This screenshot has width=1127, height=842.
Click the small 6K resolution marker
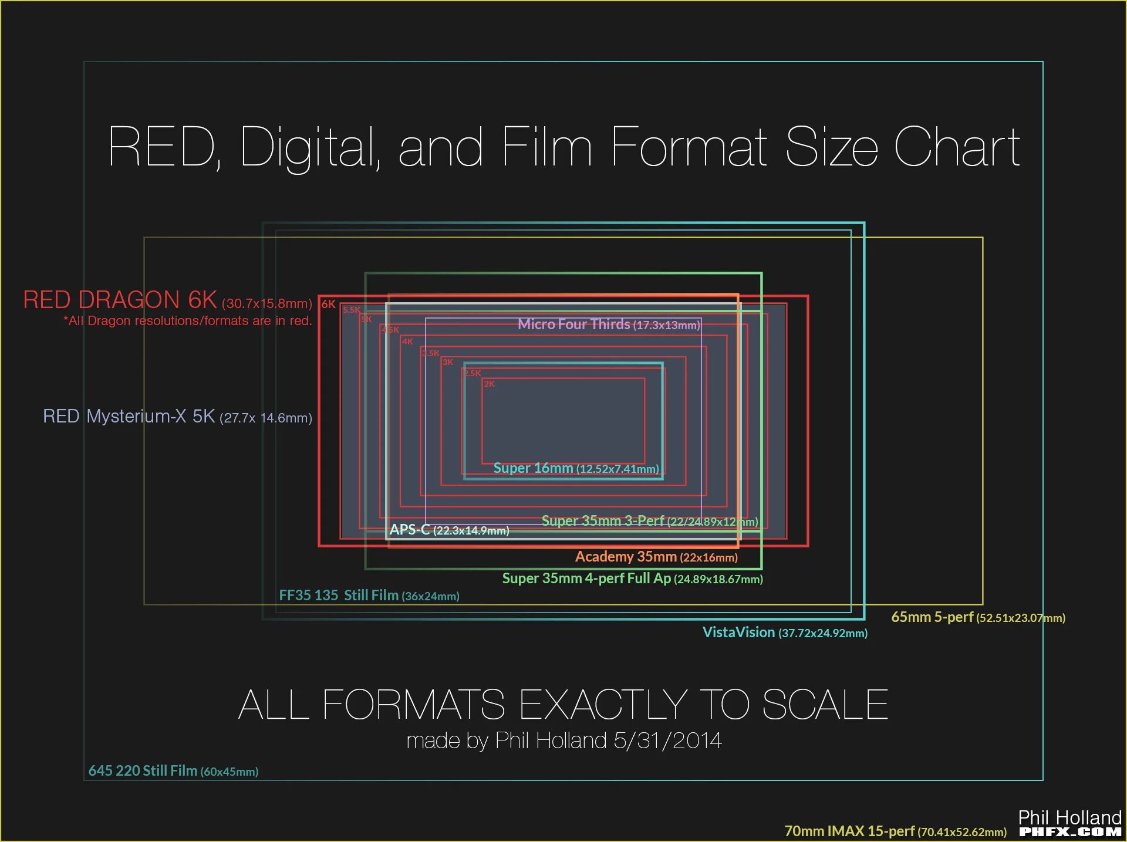pyautogui.click(x=328, y=304)
